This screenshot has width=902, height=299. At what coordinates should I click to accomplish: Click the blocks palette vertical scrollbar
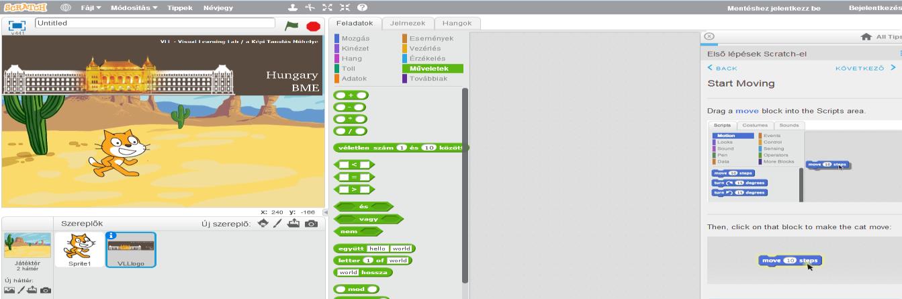pyautogui.click(x=465, y=185)
